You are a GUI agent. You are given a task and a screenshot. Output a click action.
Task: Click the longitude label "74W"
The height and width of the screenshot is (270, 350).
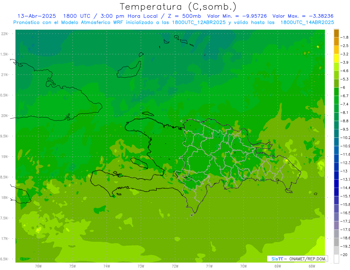107,266
